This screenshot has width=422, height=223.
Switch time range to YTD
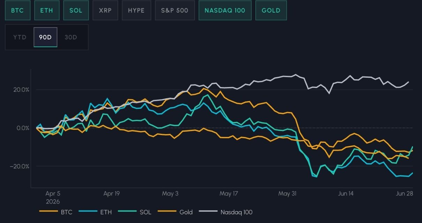pos(20,37)
